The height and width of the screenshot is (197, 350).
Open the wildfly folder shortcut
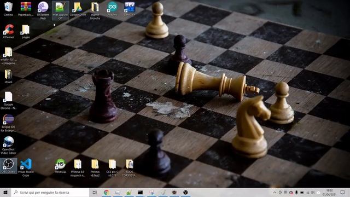coord(8,56)
